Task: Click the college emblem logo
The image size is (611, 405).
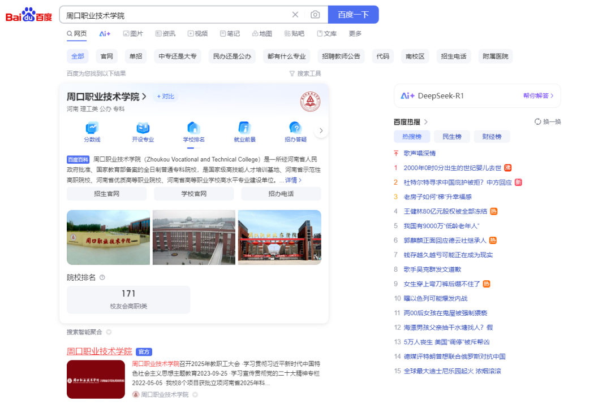Action: click(x=310, y=102)
